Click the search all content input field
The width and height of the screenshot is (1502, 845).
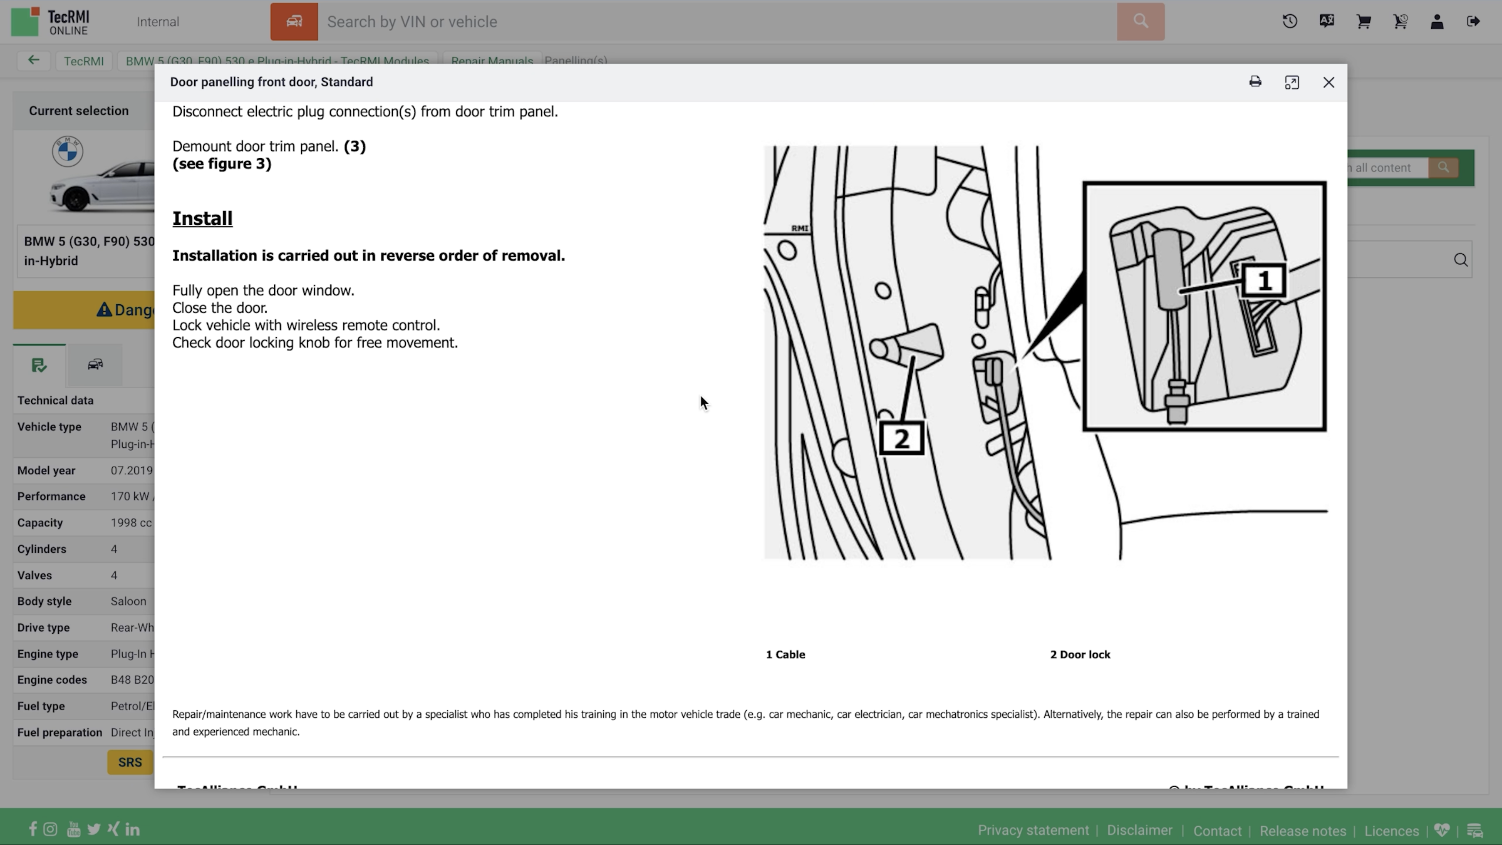pos(1388,168)
